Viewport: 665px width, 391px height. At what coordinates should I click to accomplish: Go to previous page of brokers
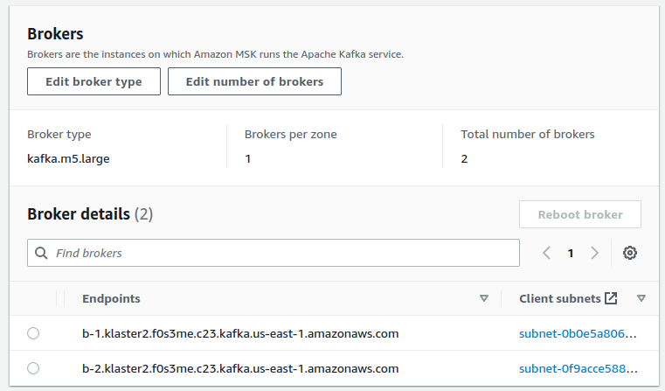click(x=546, y=253)
